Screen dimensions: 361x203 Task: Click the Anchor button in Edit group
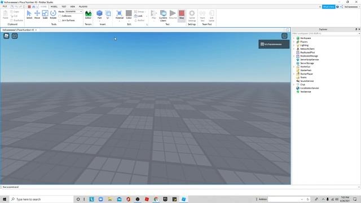[x=139, y=20]
